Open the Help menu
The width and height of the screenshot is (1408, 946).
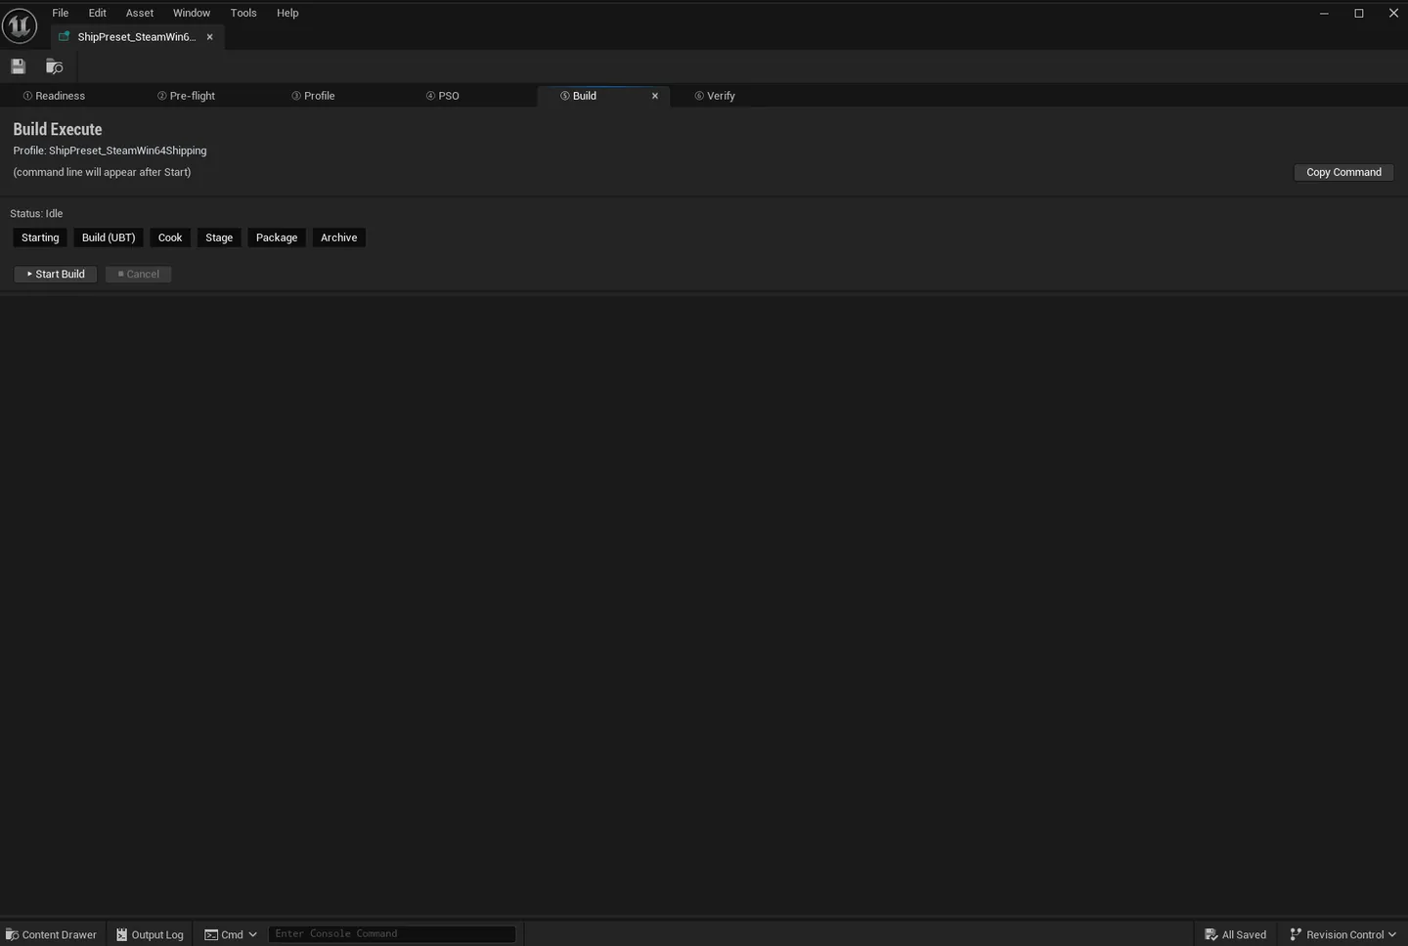287,13
